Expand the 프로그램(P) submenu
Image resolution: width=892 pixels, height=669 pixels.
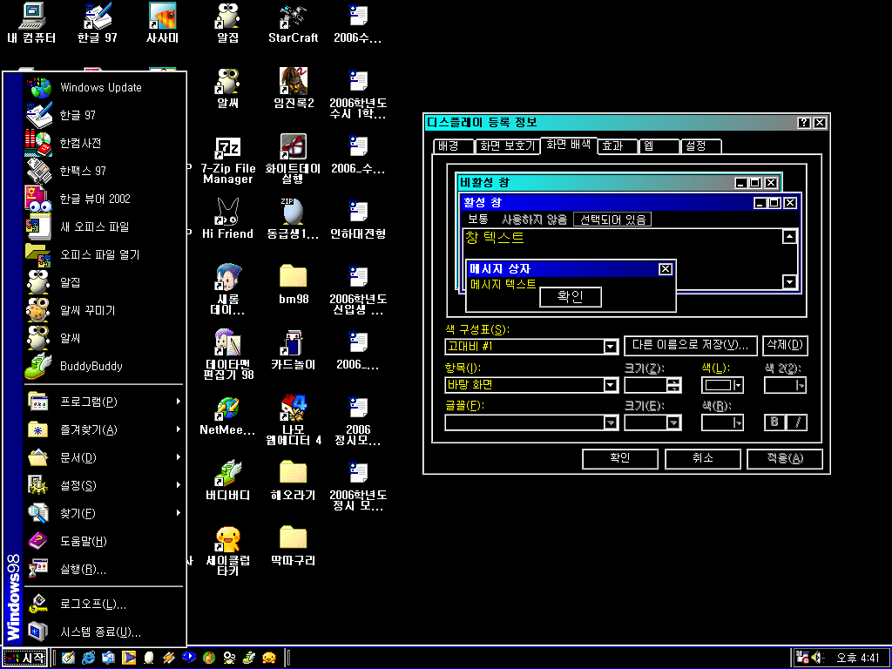(x=105, y=402)
